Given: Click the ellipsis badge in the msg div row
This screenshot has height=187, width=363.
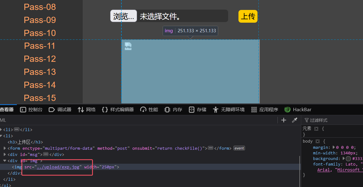Looking at the screenshot, I should point(46,154).
